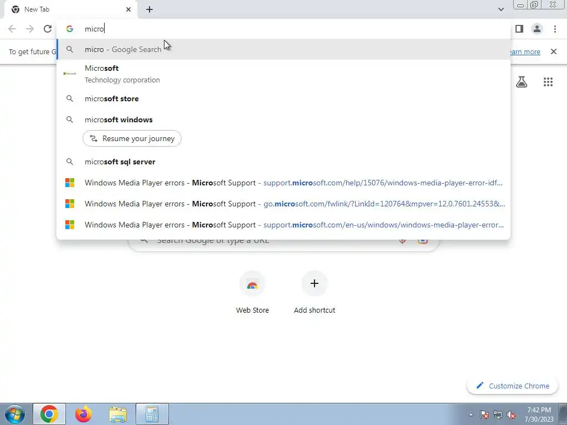Choose 'micro - Google Search' suggestion

pyautogui.click(x=283, y=49)
